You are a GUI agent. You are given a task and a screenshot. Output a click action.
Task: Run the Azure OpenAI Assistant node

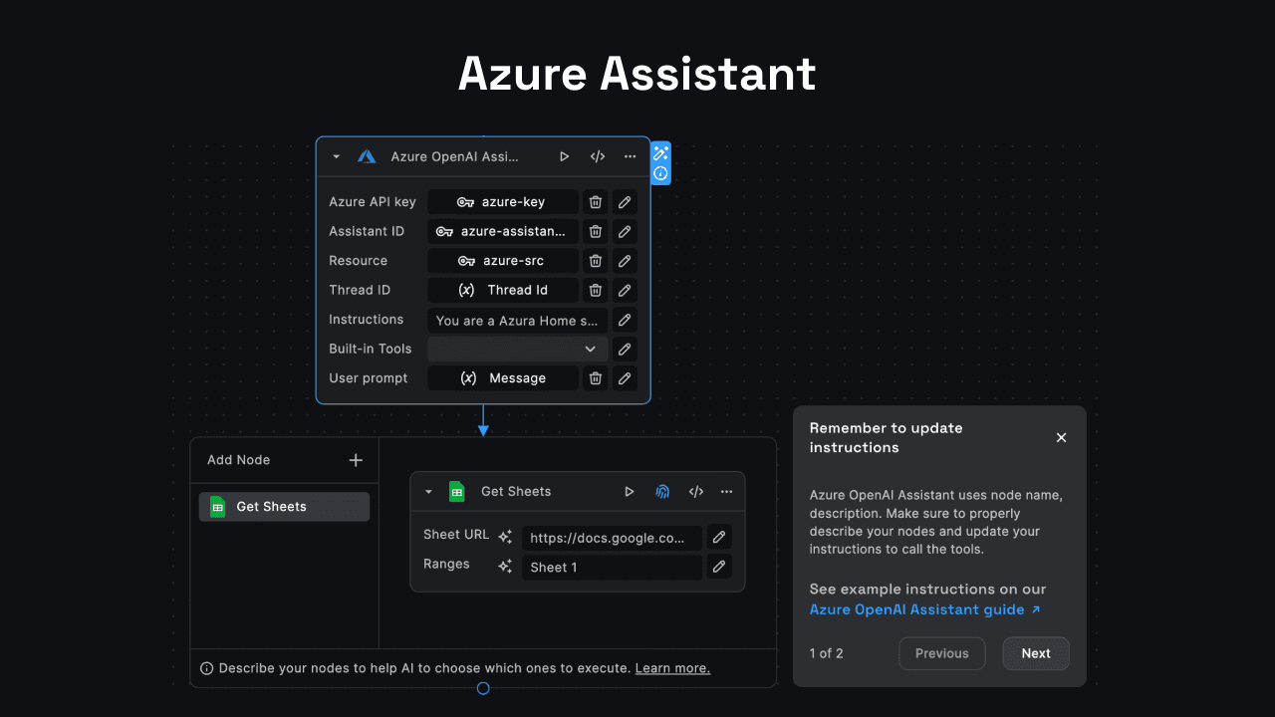click(564, 156)
